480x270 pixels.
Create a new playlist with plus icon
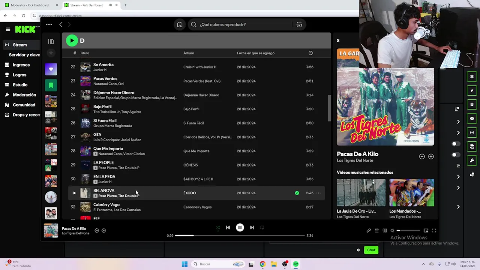tap(51, 53)
